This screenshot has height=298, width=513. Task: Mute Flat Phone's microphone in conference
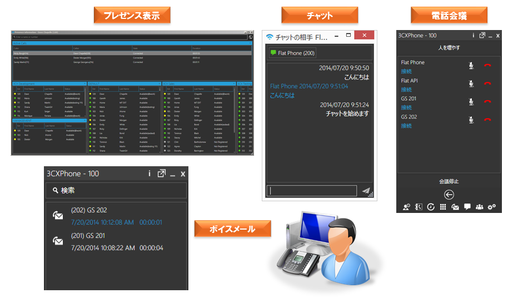pos(471,66)
